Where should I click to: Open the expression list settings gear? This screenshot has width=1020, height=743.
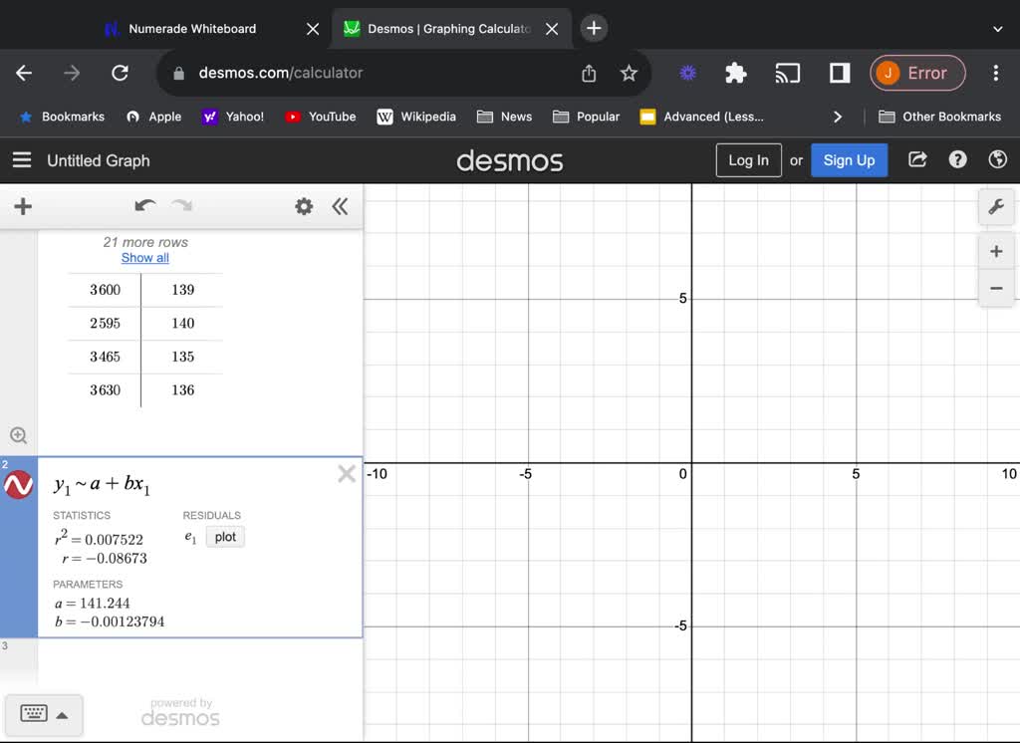(x=304, y=206)
